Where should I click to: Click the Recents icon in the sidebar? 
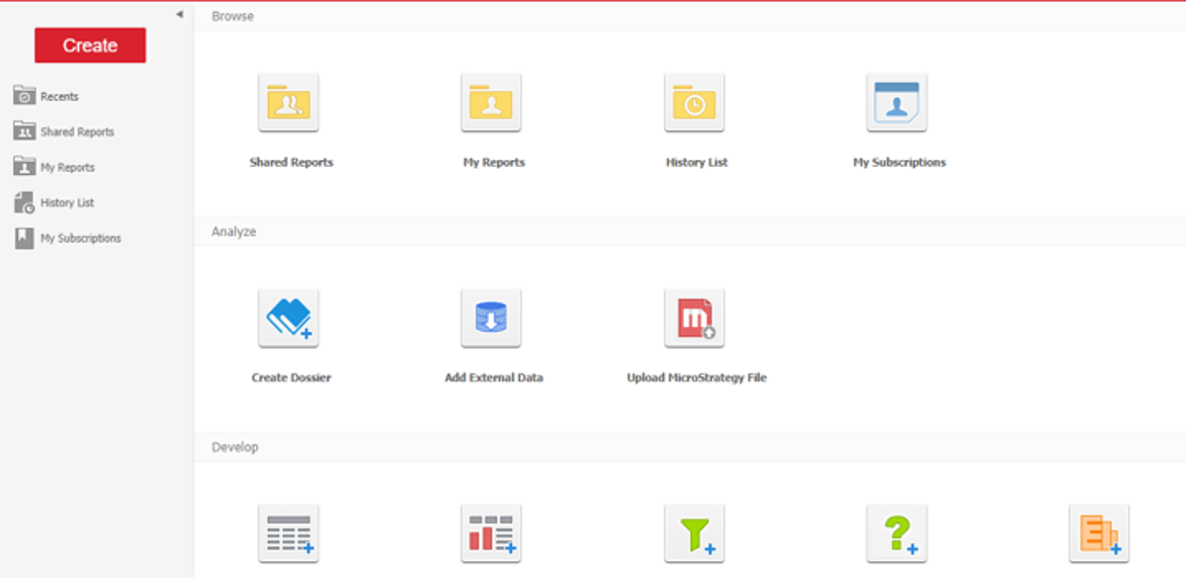click(22, 96)
